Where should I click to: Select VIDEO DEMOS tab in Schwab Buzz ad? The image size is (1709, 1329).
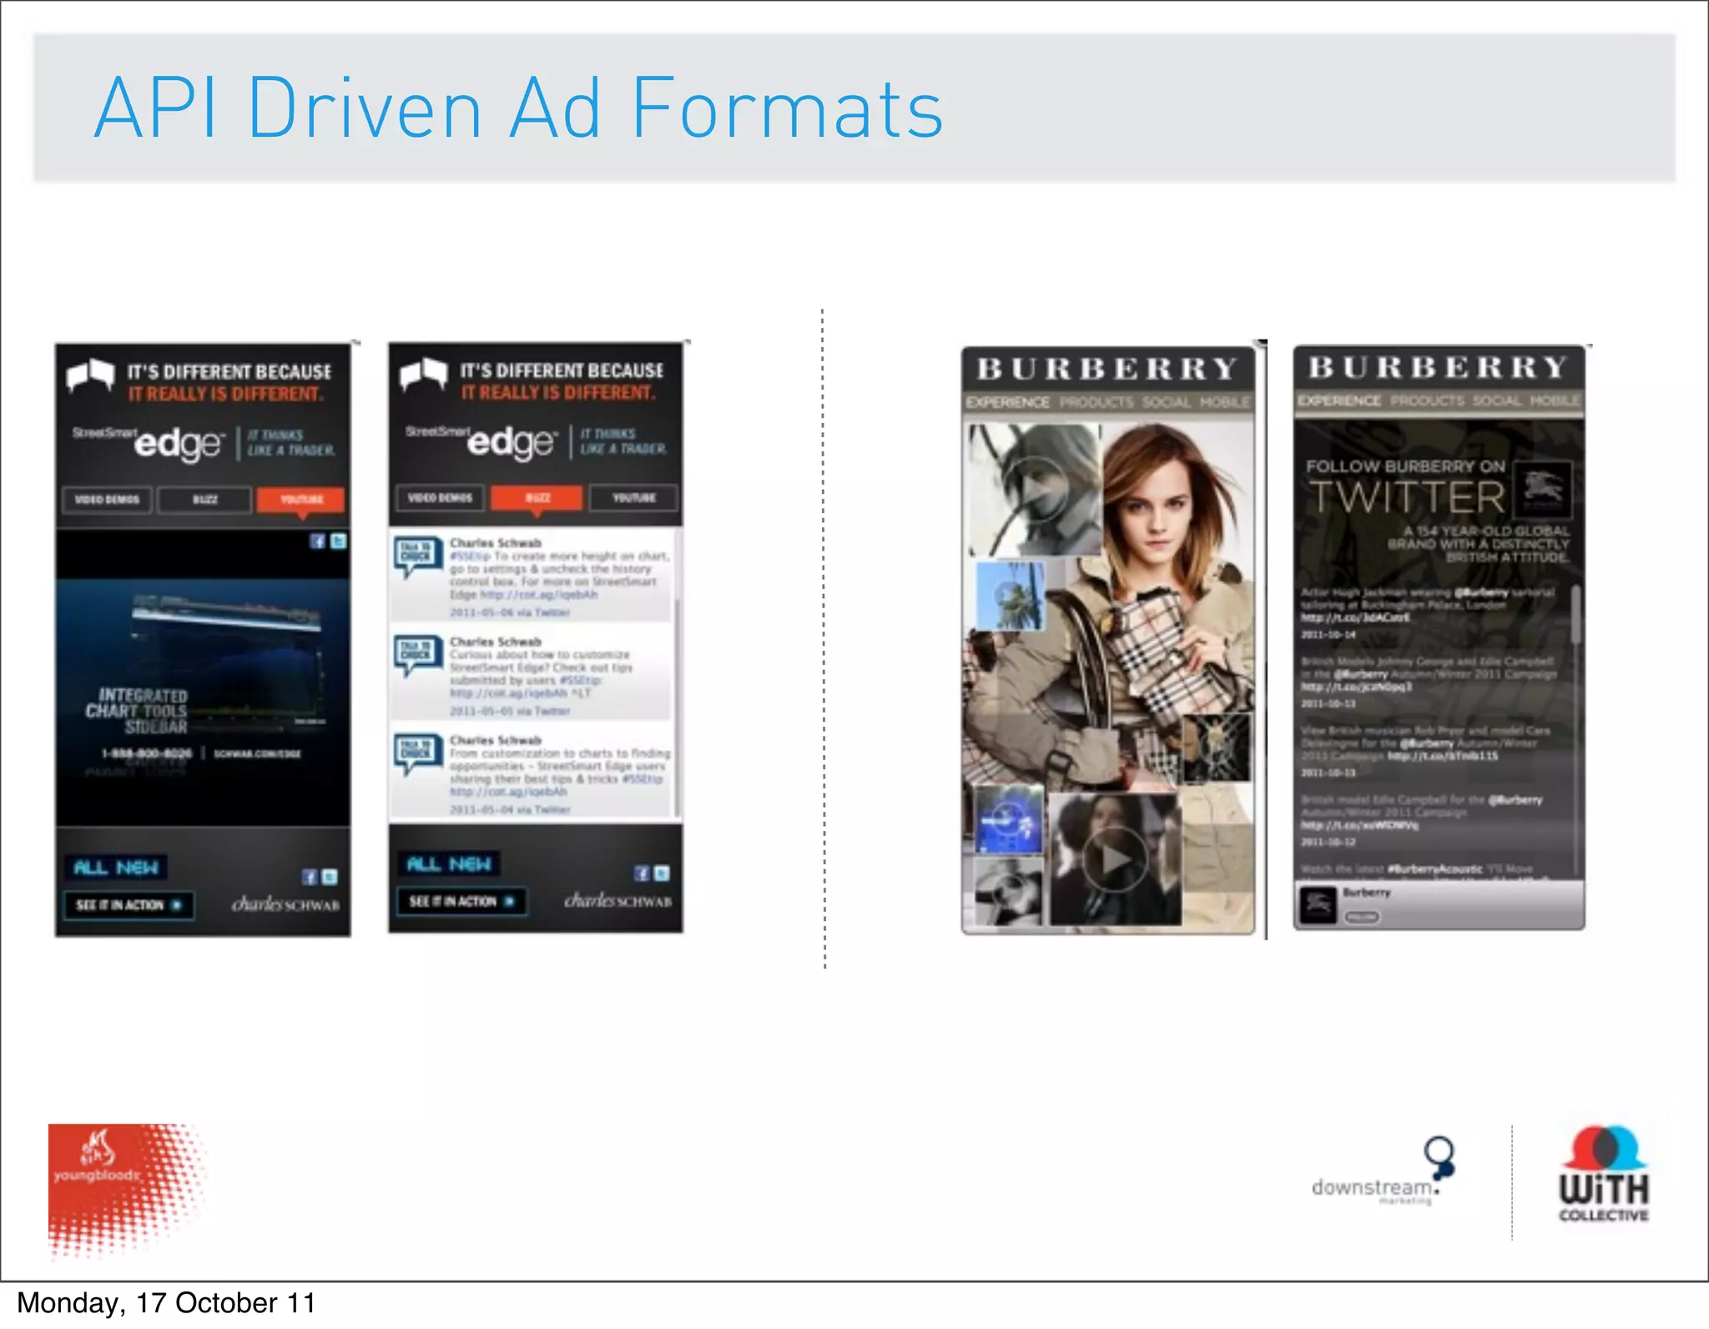(x=440, y=498)
